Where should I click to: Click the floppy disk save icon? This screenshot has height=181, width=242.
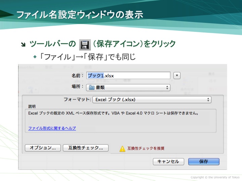[x=85, y=45]
